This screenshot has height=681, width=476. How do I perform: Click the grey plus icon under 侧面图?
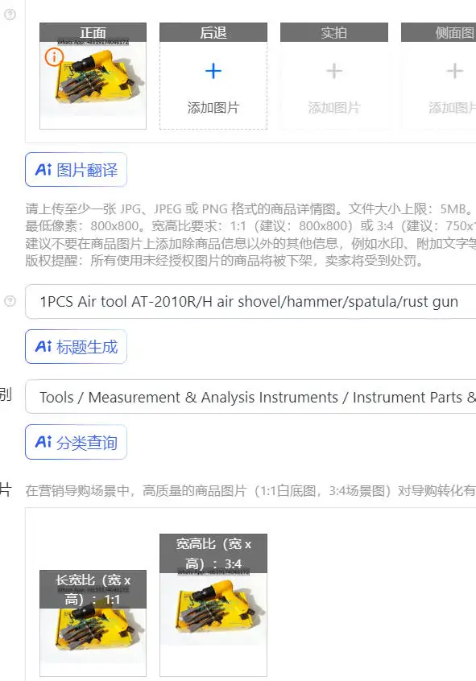pyautogui.click(x=455, y=71)
